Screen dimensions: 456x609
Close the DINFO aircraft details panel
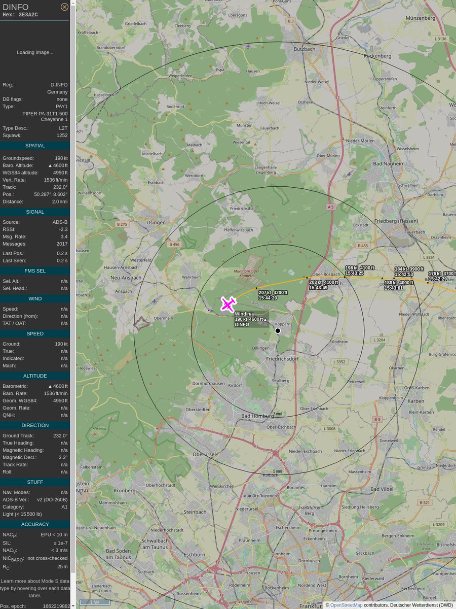coord(64,7)
